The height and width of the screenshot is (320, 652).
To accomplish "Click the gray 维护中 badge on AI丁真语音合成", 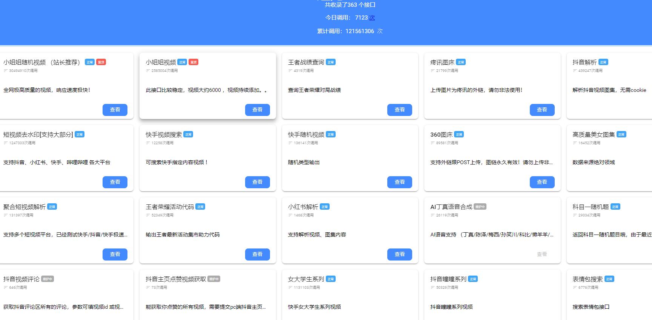I will coord(480,207).
